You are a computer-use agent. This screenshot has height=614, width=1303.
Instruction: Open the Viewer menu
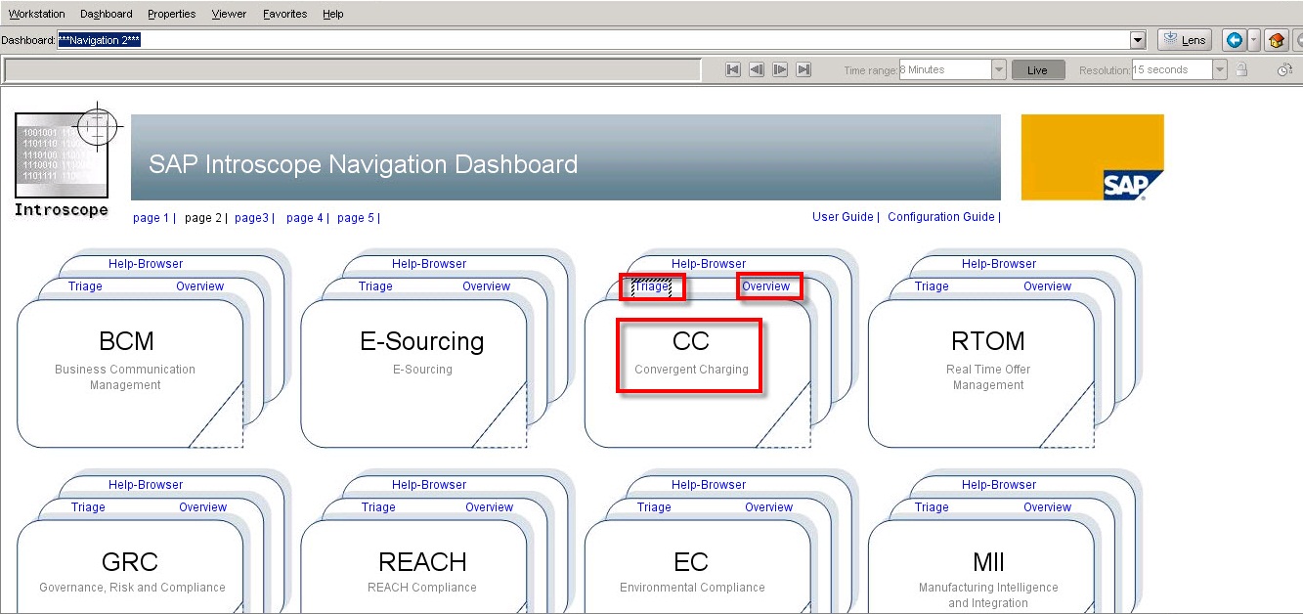(x=229, y=14)
